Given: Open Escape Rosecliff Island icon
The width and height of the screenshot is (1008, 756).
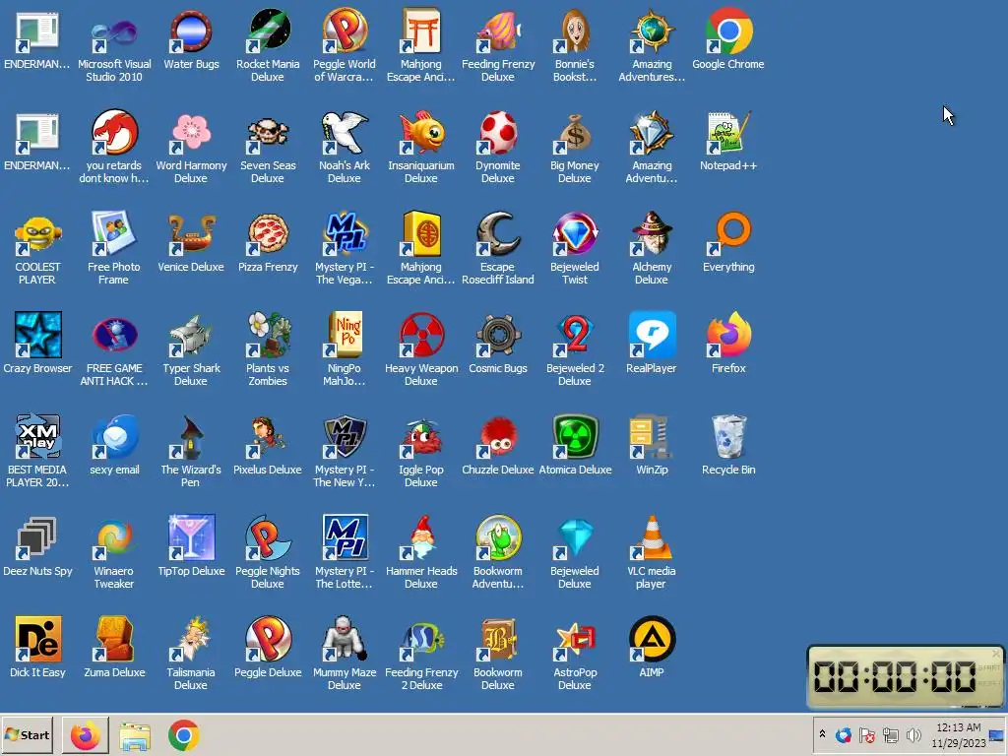Looking at the screenshot, I should (498, 235).
